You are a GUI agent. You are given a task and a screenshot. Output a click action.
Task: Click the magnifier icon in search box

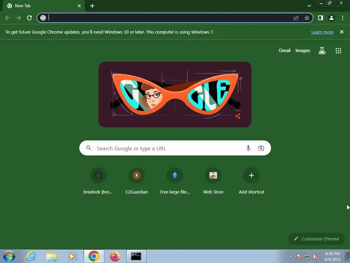(89, 148)
